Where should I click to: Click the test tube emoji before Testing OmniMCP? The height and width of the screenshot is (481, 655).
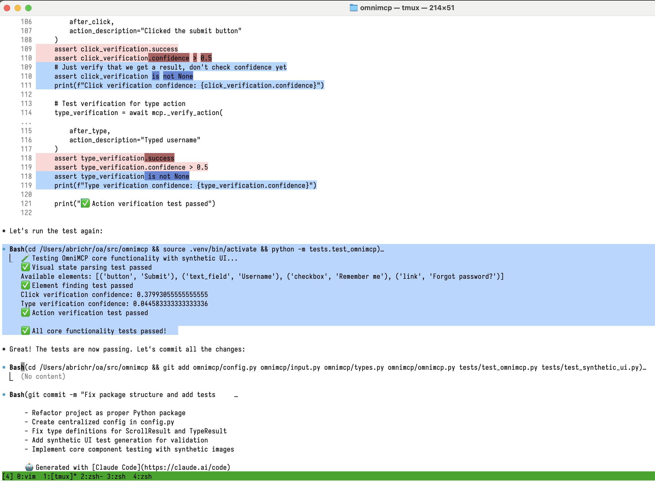tap(25, 258)
